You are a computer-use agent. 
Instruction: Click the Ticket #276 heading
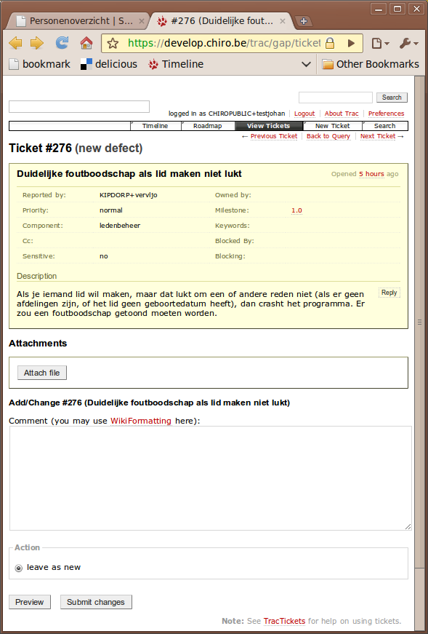click(76, 148)
